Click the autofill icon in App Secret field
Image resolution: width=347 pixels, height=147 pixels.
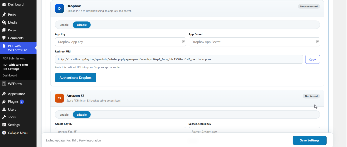point(318,42)
